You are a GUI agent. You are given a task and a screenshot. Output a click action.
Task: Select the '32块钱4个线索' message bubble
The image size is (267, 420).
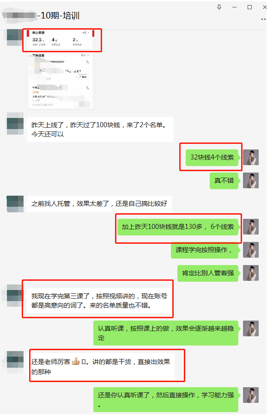coord(212,157)
